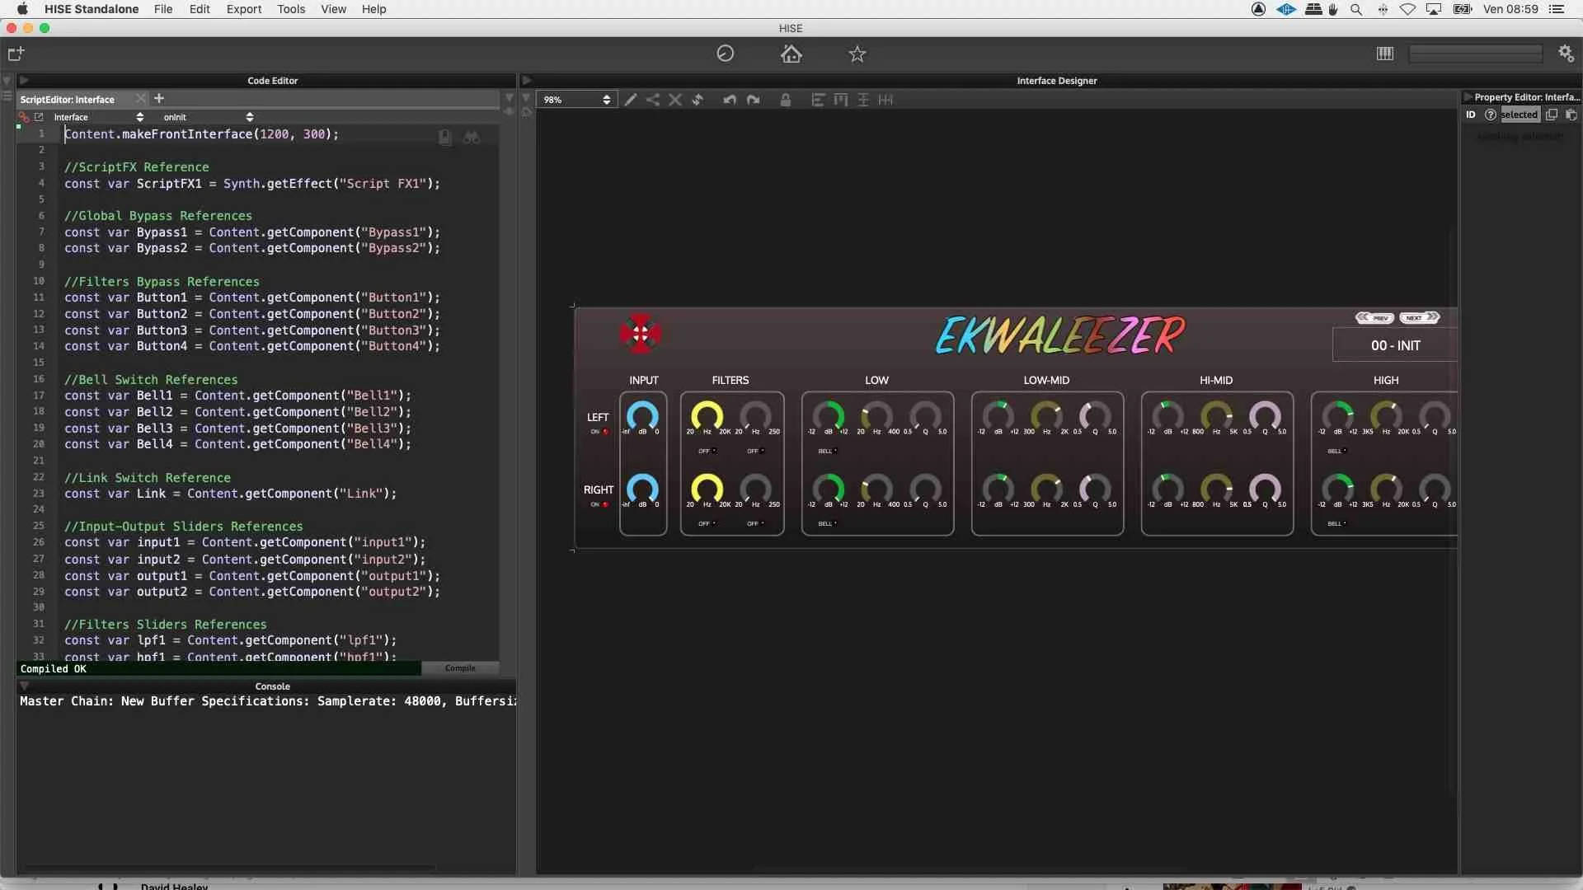Open the onInit callback dropdown
The width and height of the screenshot is (1583, 890).
point(207,117)
